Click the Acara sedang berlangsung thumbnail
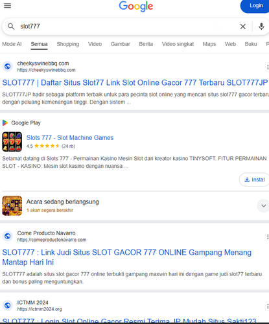 tap(12, 205)
